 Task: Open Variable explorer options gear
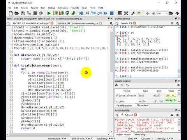(x=178, y=85)
